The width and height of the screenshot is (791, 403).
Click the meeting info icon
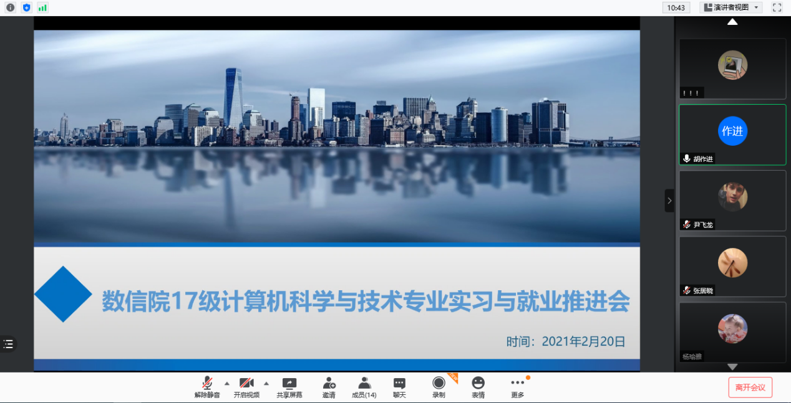[x=10, y=7]
